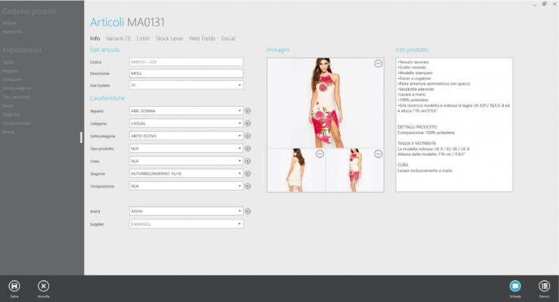Switch to the Stock Level tab

point(169,38)
